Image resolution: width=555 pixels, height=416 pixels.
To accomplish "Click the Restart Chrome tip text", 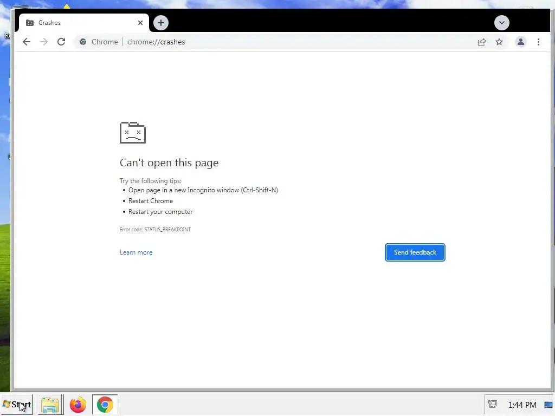I will coord(151,201).
